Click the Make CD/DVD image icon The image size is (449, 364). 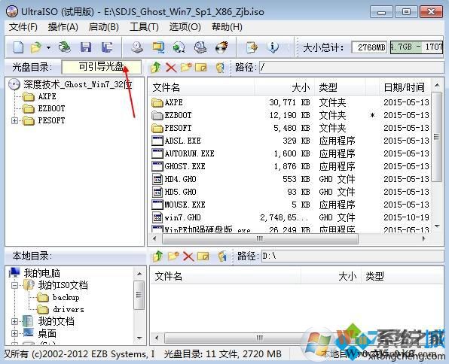[137, 47]
